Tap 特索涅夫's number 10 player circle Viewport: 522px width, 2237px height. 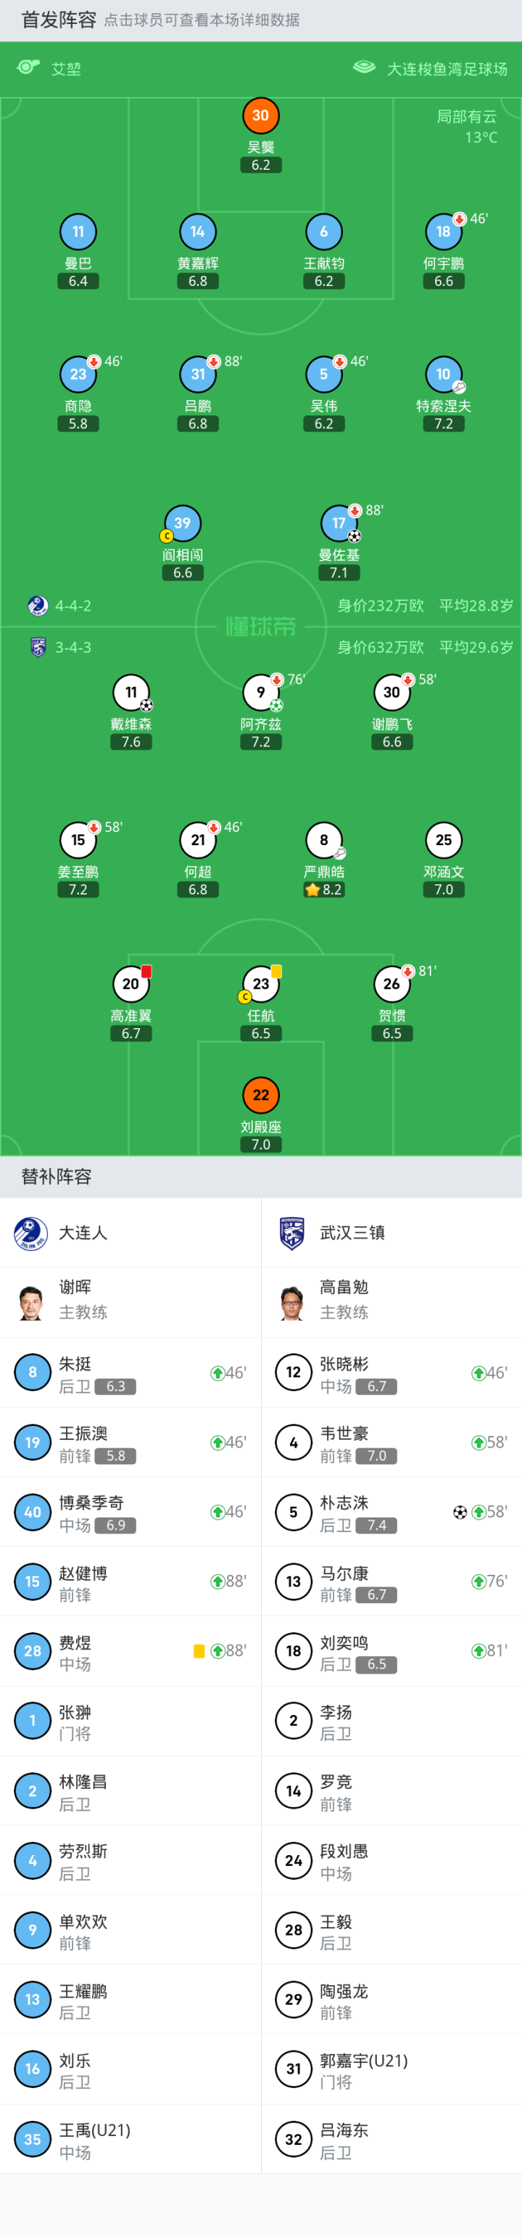click(443, 374)
